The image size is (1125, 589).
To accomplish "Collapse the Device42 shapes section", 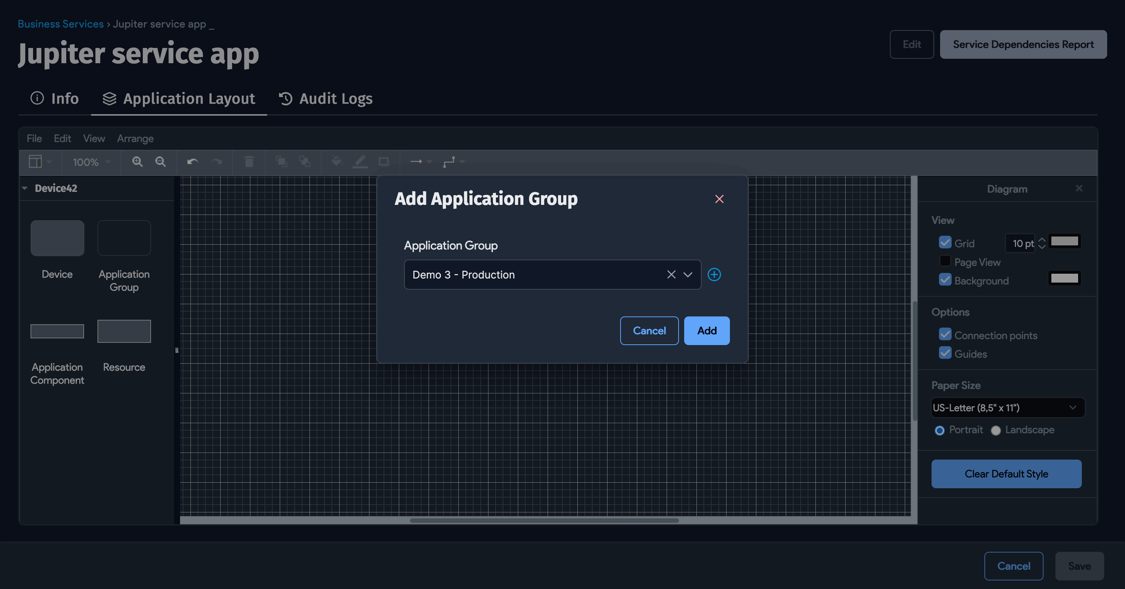I will point(25,188).
